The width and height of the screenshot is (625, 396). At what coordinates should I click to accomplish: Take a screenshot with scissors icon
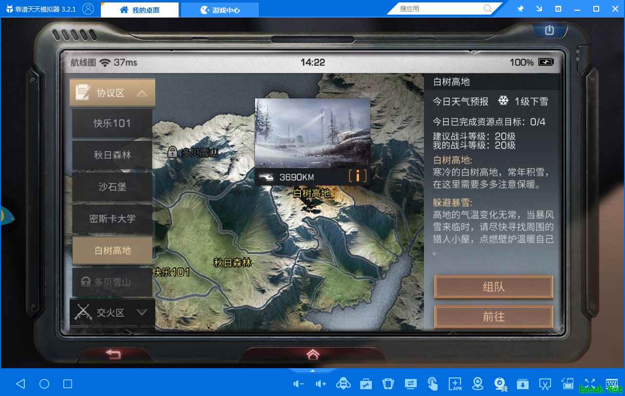pos(545,384)
